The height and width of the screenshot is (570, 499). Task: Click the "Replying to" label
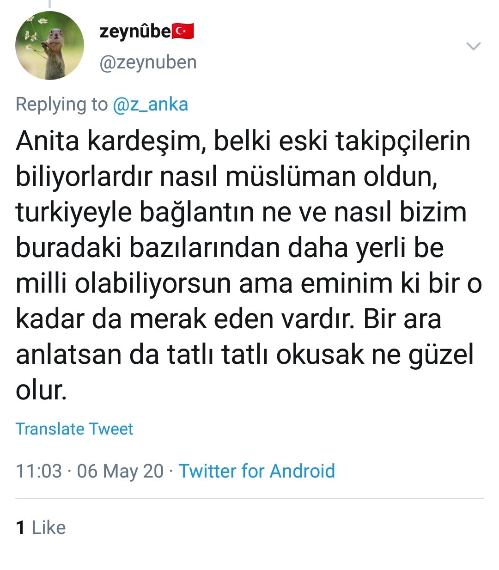pos(61,104)
